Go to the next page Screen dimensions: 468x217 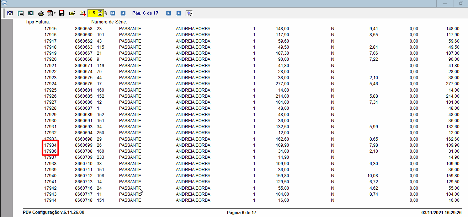point(169,13)
